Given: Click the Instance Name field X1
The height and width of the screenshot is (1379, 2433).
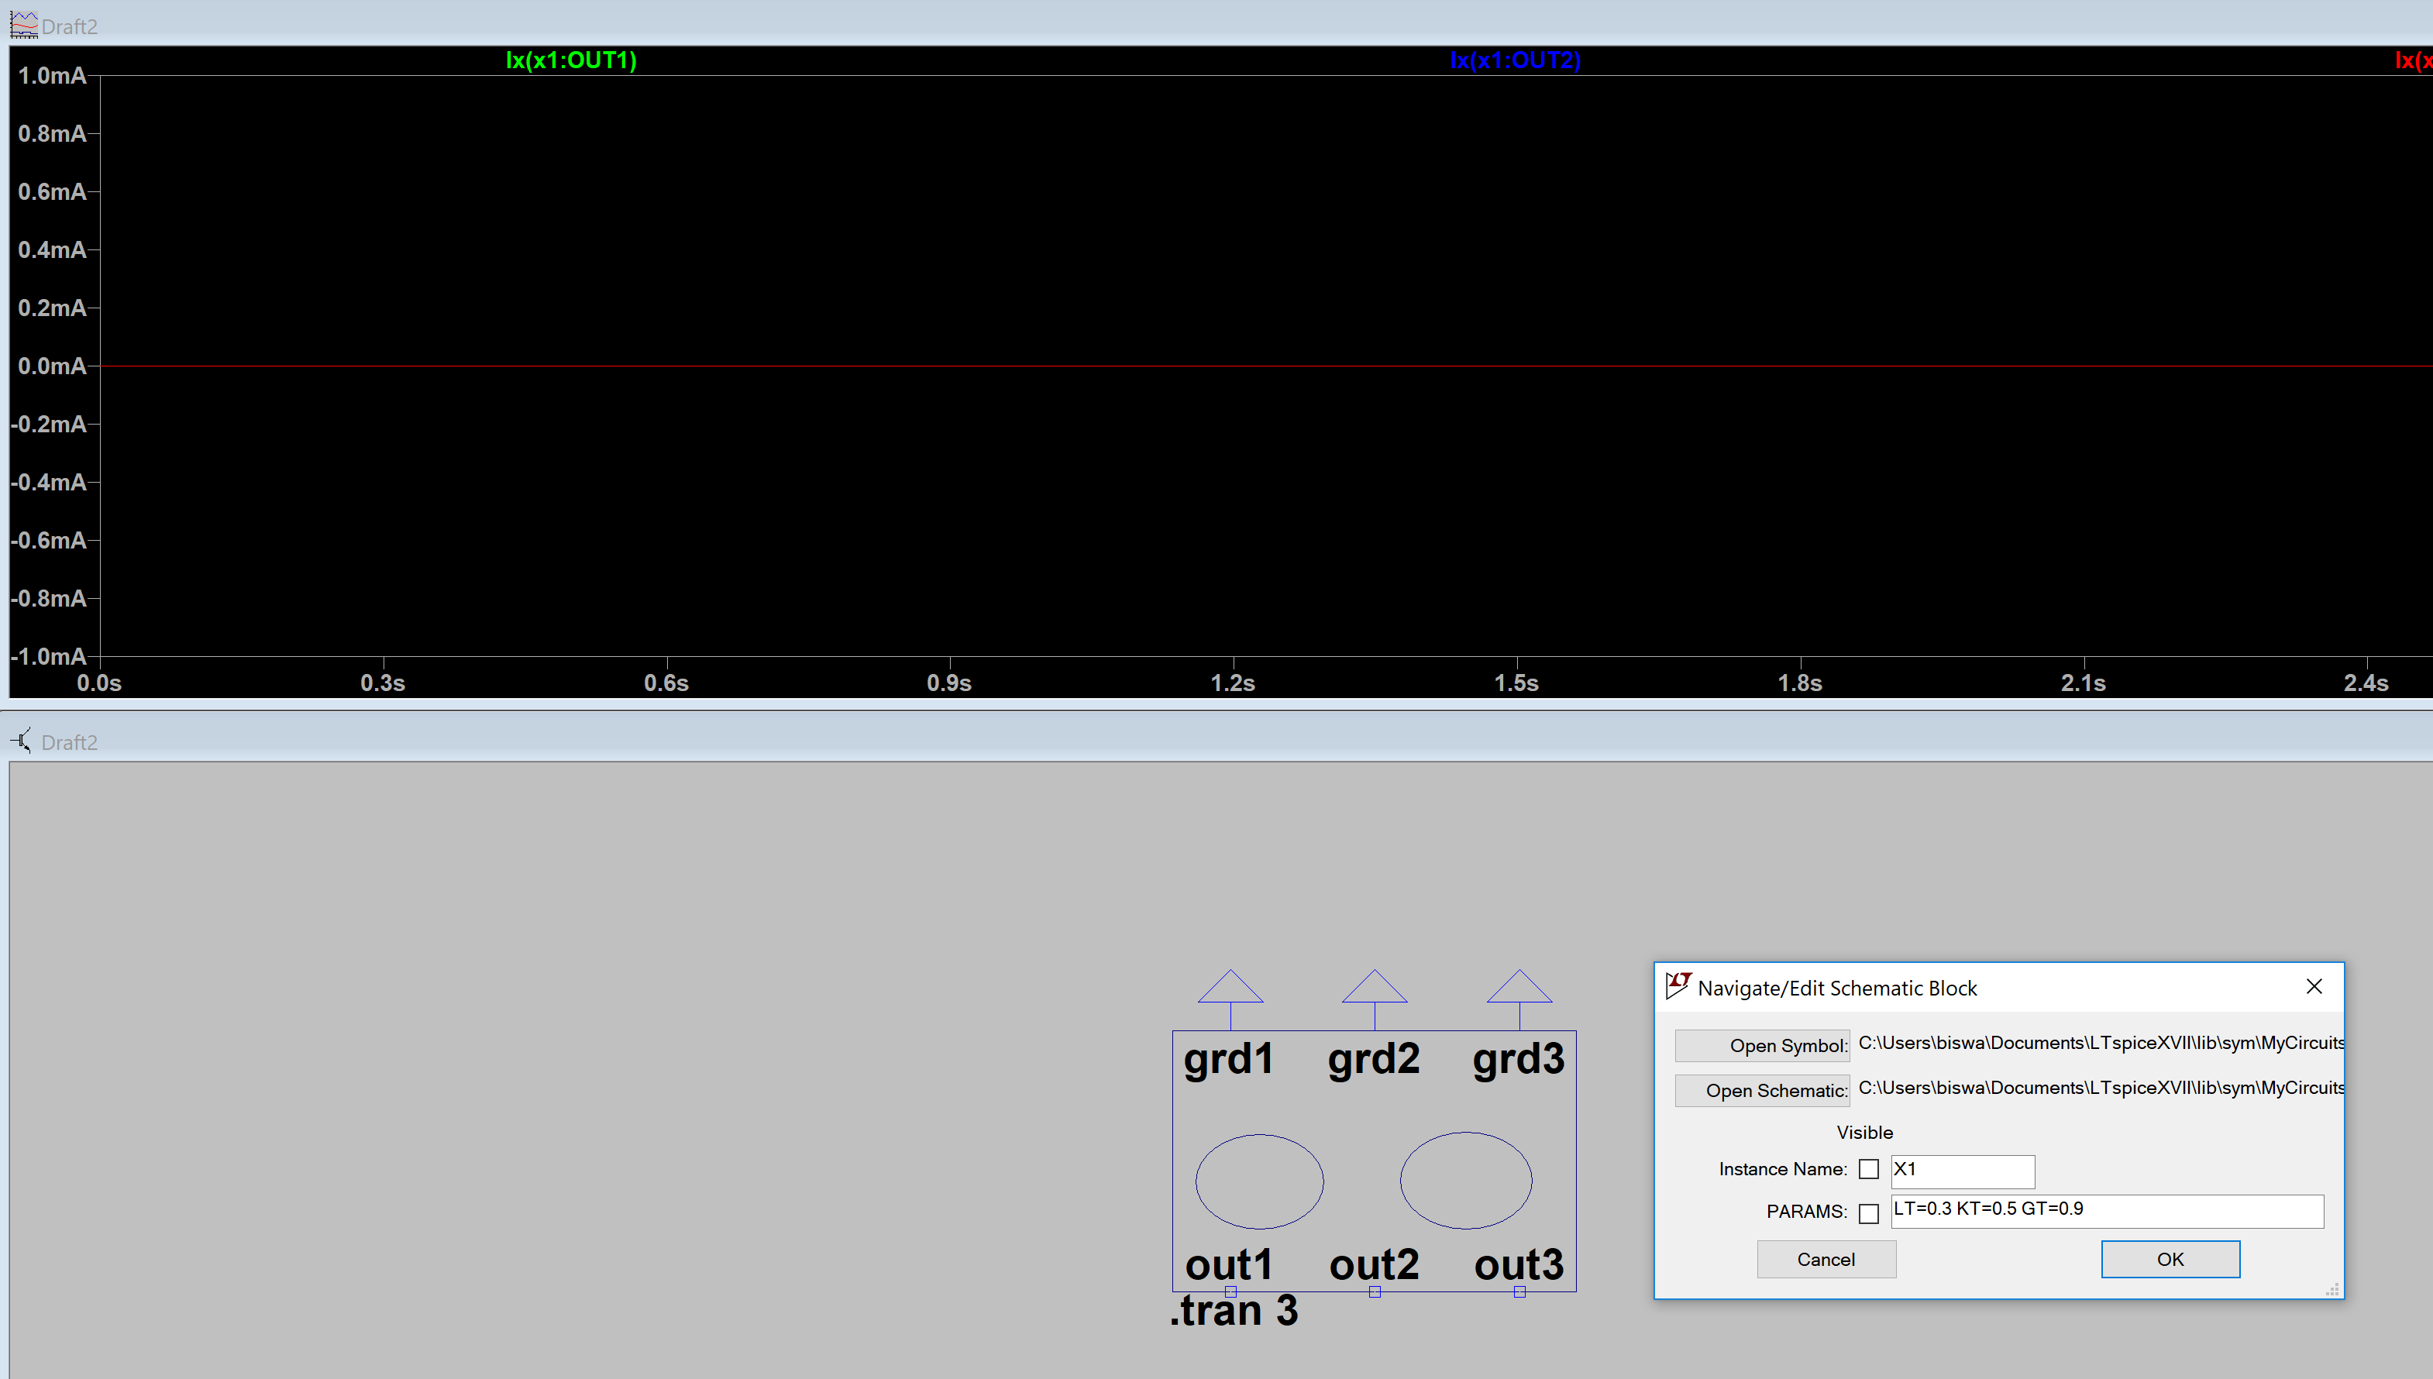Looking at the screenshot, I should pyautogui.click(x=1963, y=1171).
